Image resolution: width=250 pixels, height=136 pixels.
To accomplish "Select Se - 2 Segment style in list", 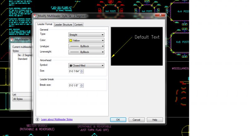I will [x=25, y=55].
